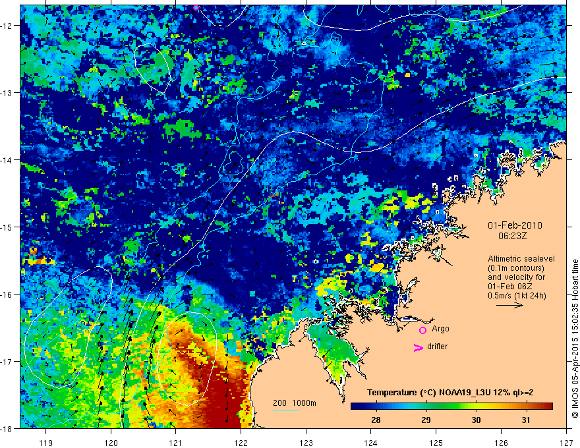Click the date text 01-Feb-2010
Screen dimensions: 580x448
(x=515, y=225)
